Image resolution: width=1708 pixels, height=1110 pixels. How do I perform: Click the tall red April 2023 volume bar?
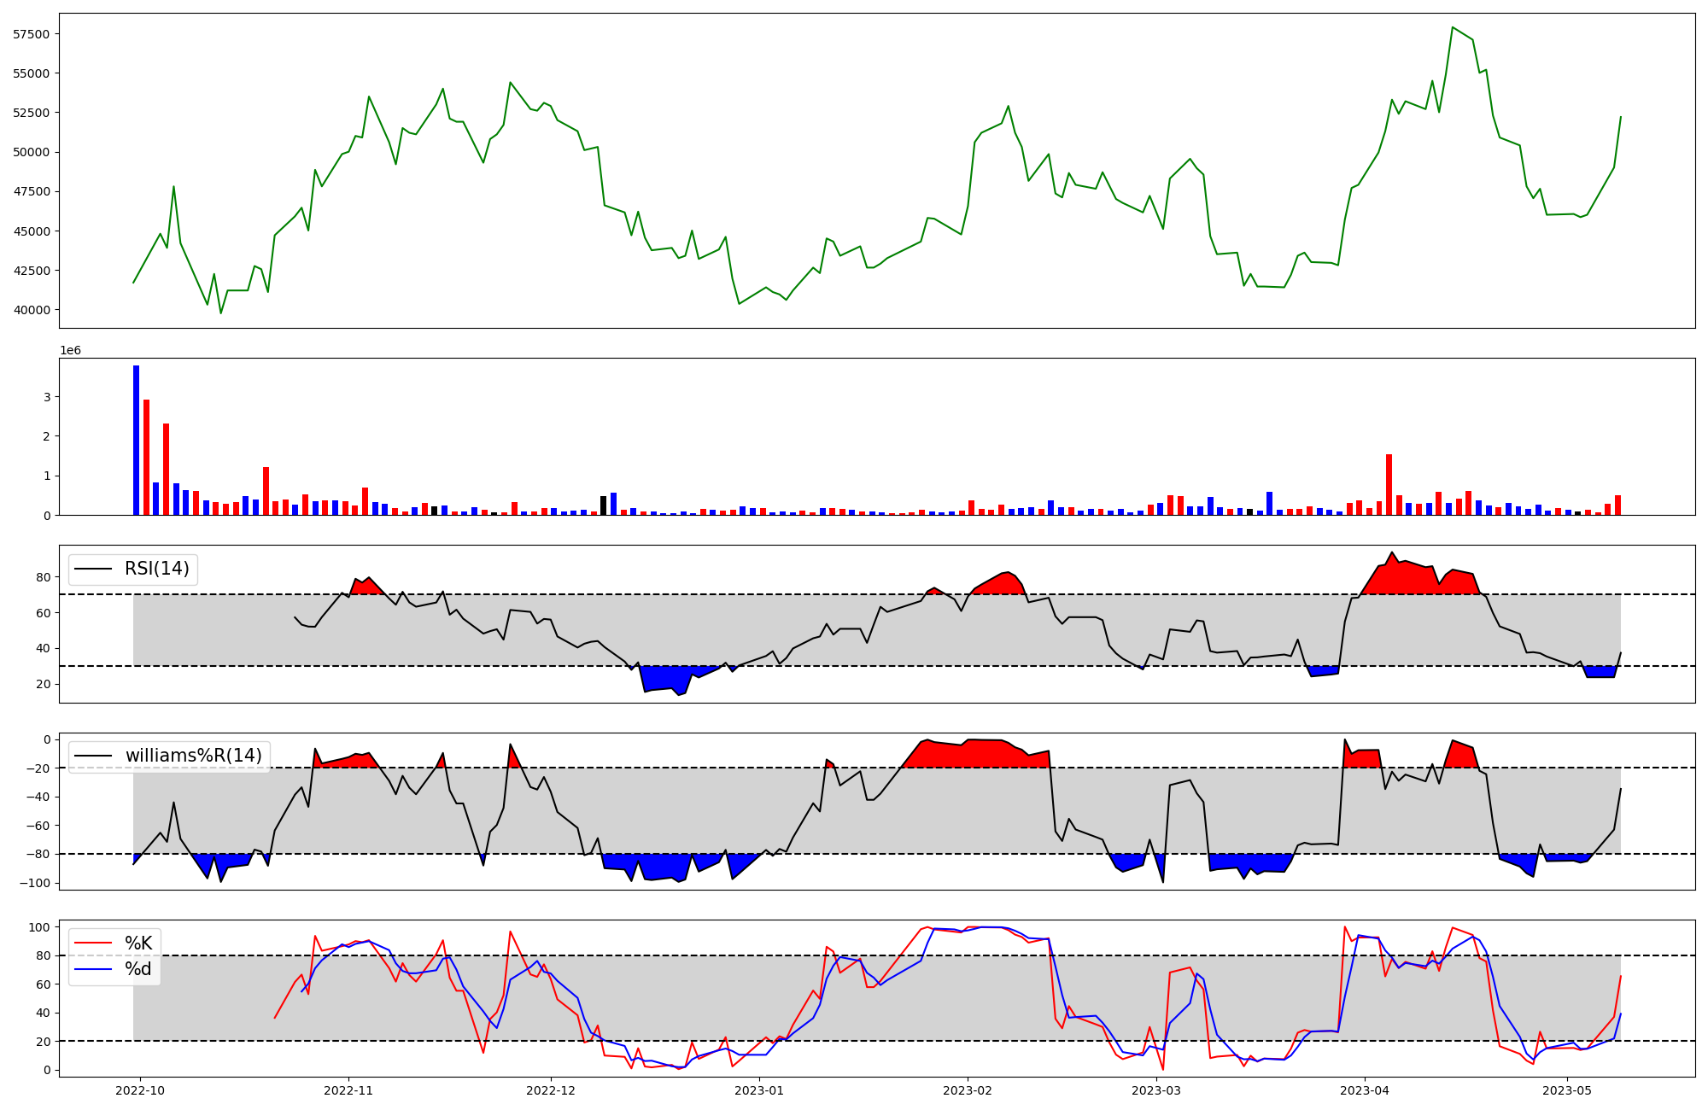(1389, 484)
